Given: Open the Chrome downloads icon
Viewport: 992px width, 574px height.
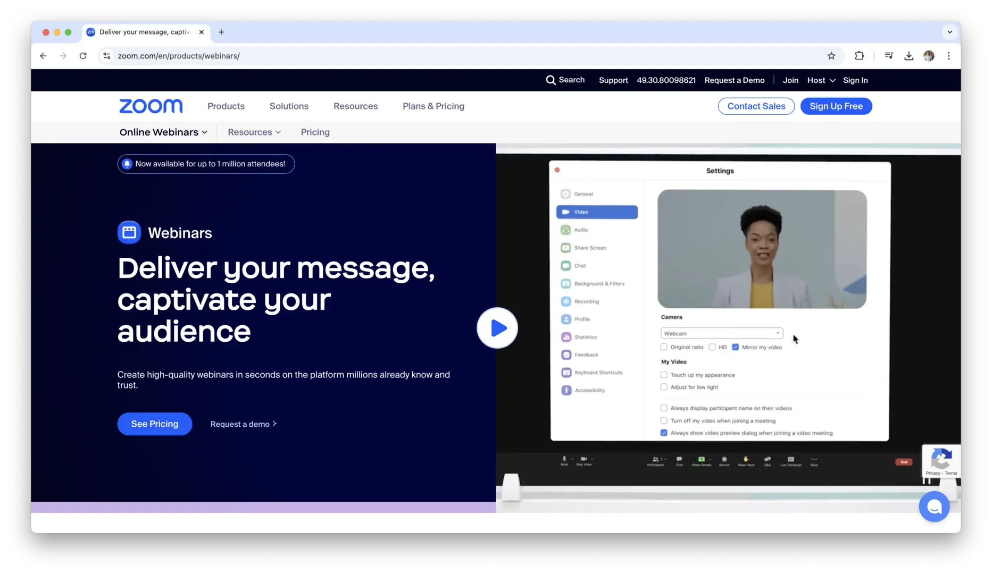Looking at the screenshot, I should 909,56.
